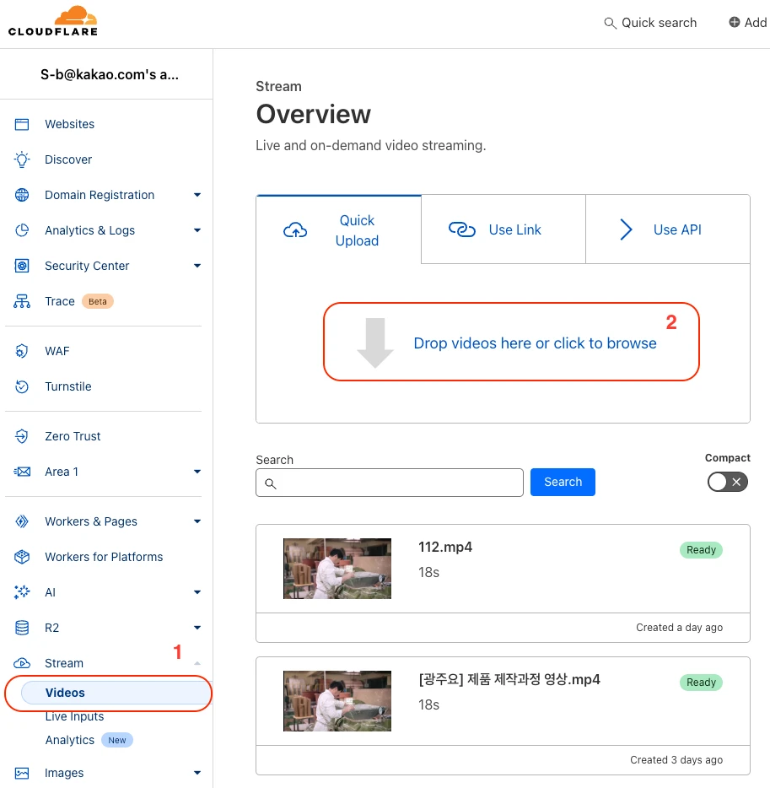770x788 pixels.
Task: Click the Domain Registration globe icon
Action: [22, 195]
